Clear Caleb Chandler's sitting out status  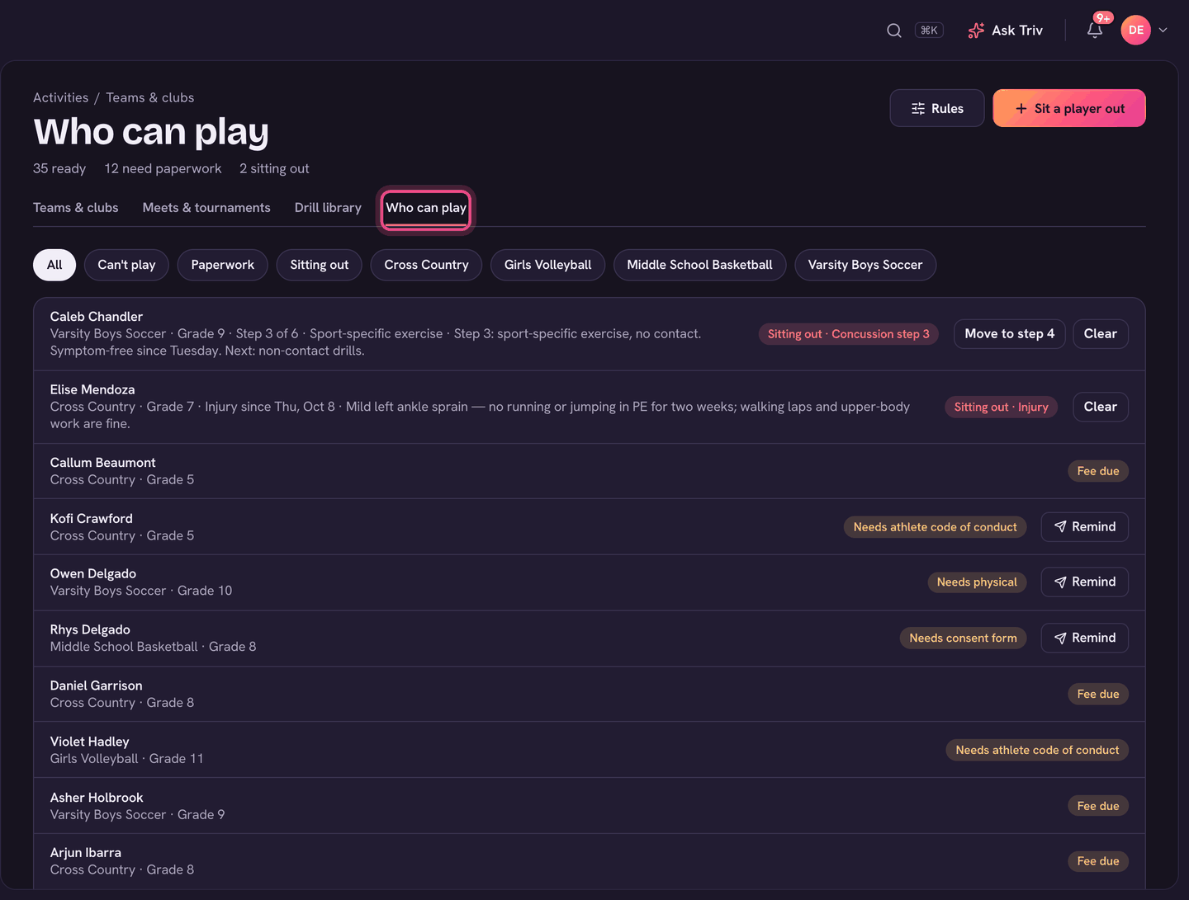point(1101,334)
